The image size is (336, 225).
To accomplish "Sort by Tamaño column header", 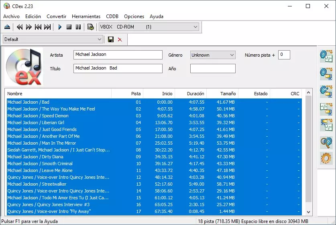I will coord(222,94).
